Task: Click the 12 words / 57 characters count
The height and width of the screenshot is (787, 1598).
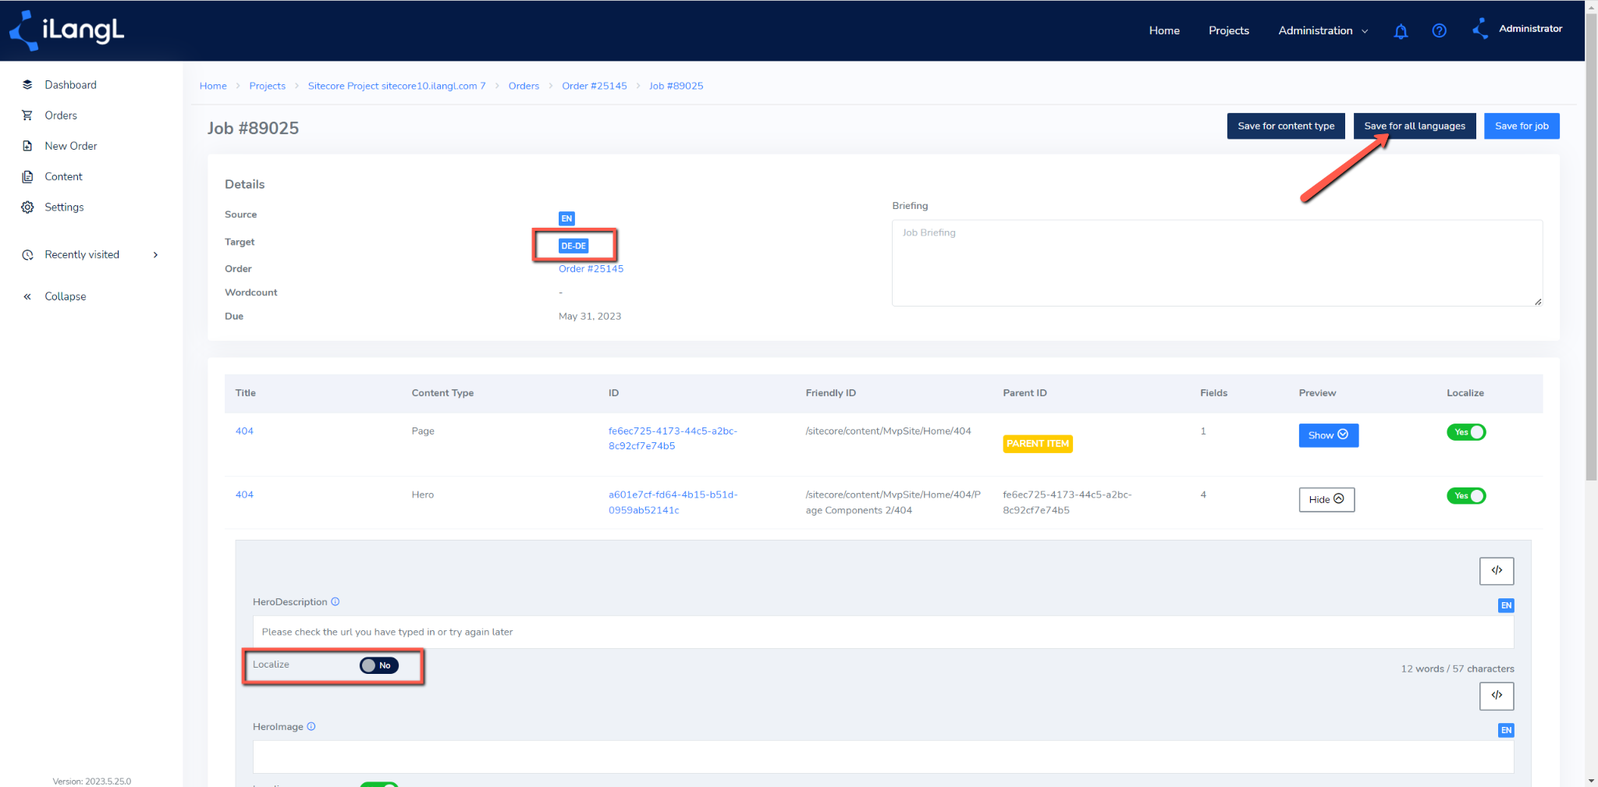Action: [x=1458, y=668]
